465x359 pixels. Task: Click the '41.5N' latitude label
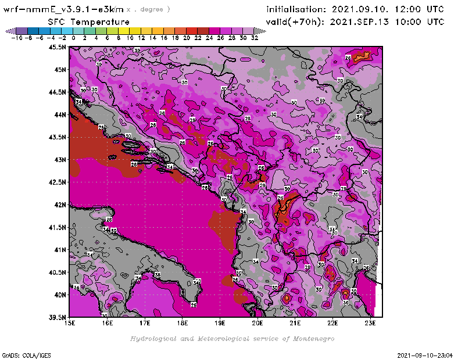coord(57,227)
